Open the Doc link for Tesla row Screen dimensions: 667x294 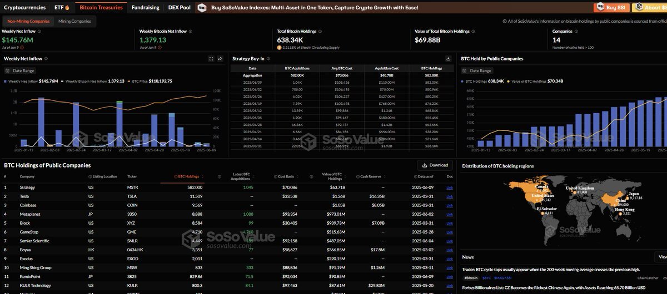click(450, 196)
